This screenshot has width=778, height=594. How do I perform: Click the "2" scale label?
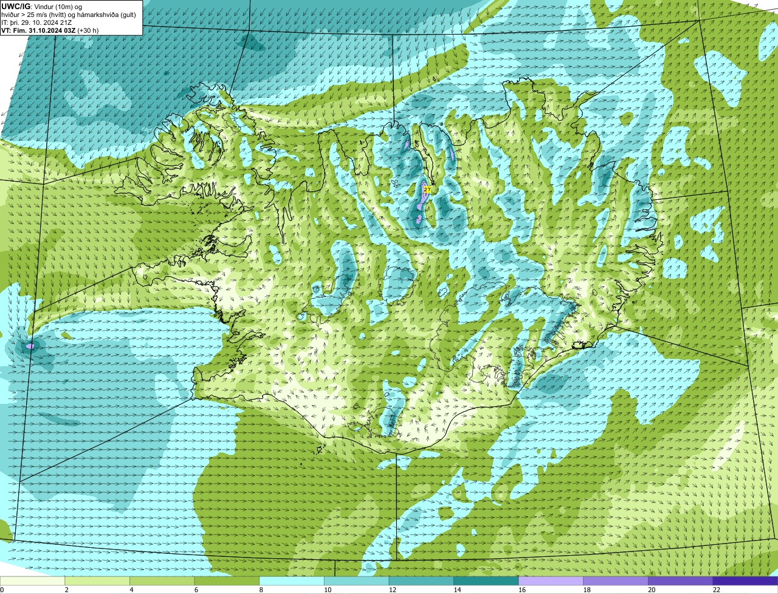pos(66,590)
